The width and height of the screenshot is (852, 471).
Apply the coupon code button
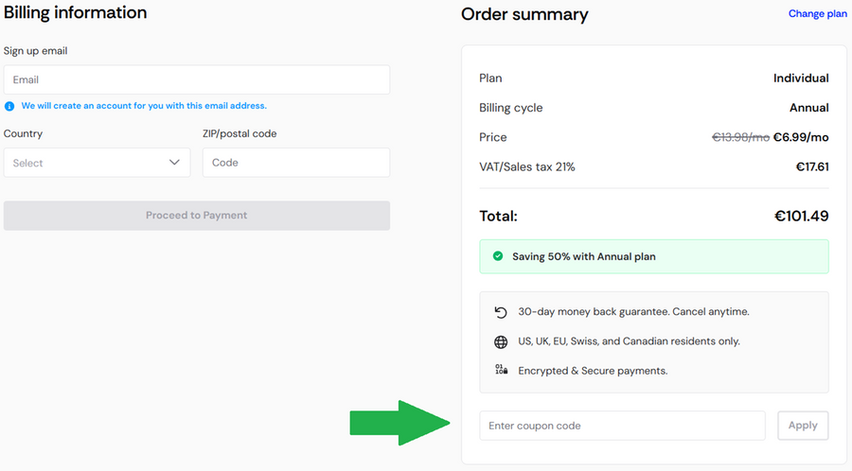(x=803, y=426)
